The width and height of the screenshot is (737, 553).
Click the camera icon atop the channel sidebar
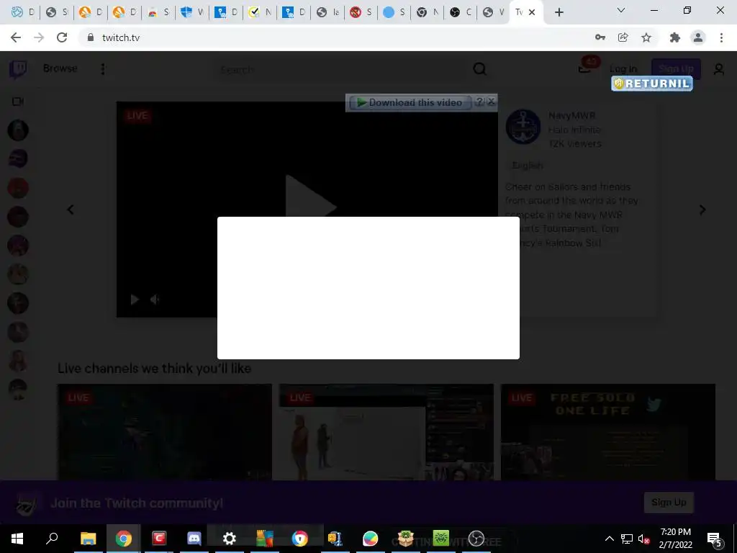point(18,102)
